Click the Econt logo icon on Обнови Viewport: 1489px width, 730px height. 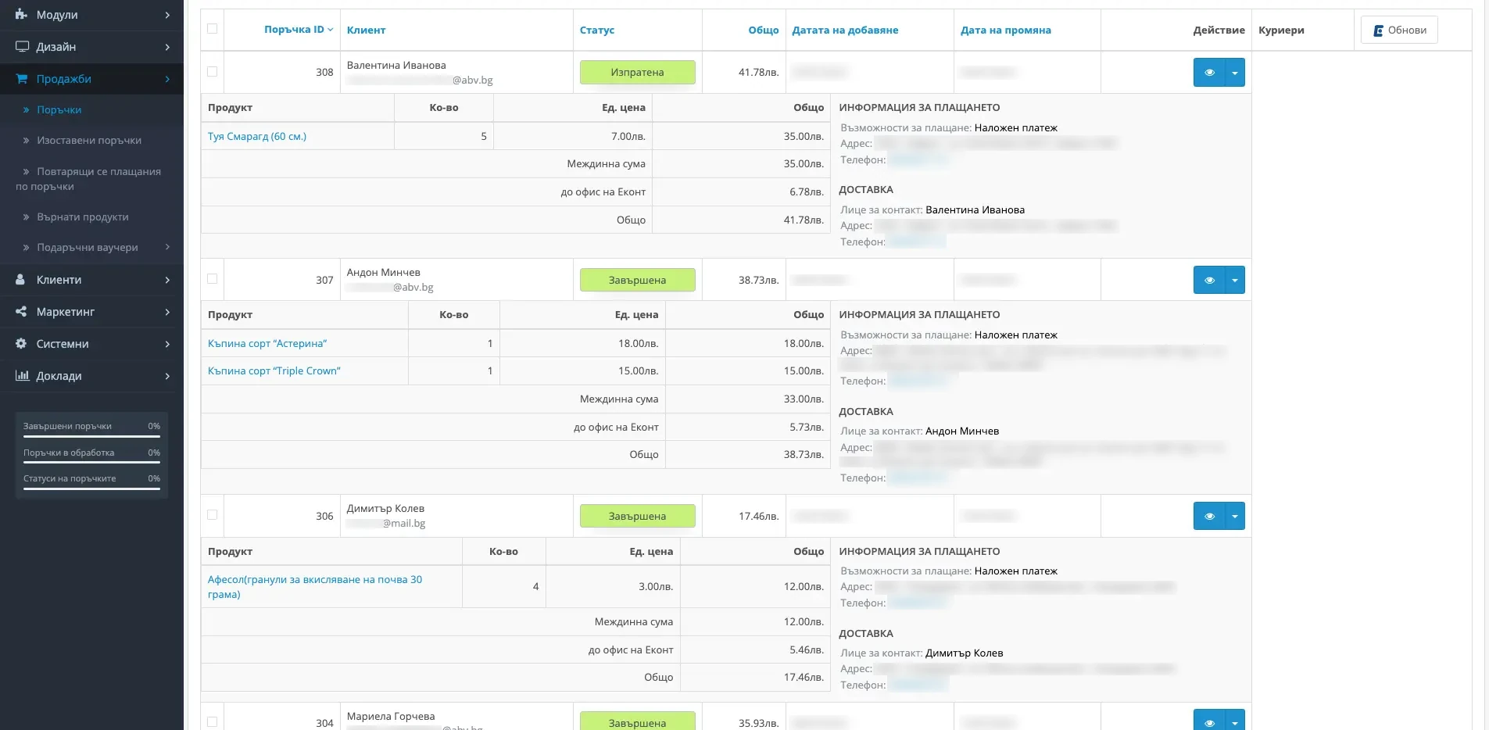[x=1378, y=30]
